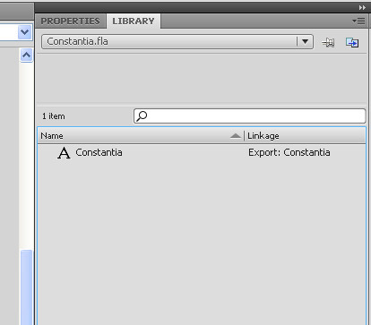This screenshot has height=325, width=371.
Task: Click the magnifier search icon
Action: point(142,115)
